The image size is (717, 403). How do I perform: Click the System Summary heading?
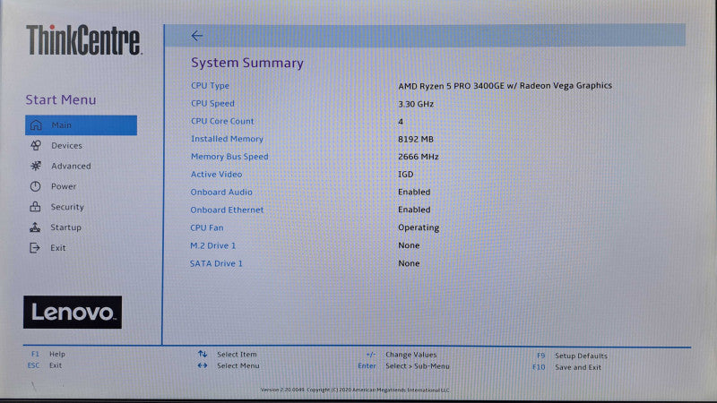(247, 63)
